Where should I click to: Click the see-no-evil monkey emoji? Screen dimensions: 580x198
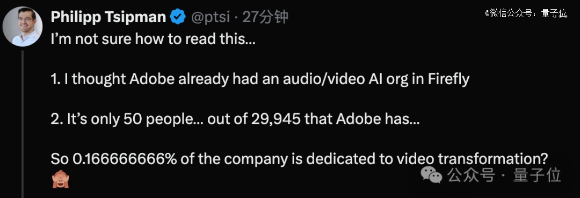[61, 179]
